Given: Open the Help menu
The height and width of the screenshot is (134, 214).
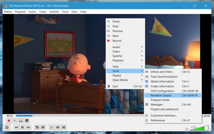Looking at the screenshot, I should click(x=83, y=12).
